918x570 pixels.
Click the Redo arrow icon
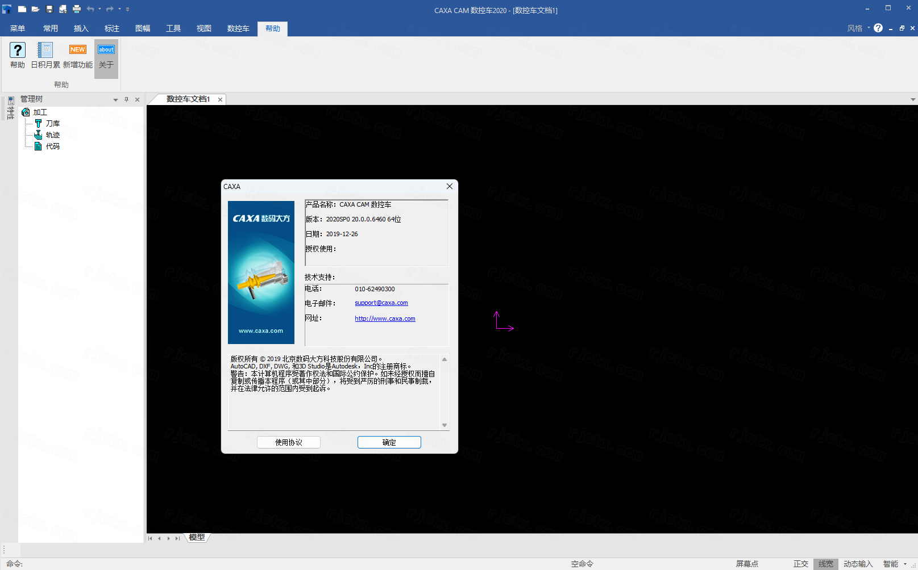pos(110,9)
